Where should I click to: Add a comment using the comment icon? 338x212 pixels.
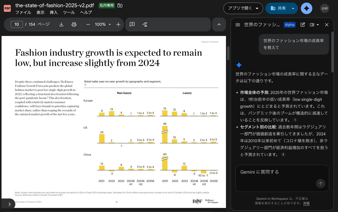[132, 24]
